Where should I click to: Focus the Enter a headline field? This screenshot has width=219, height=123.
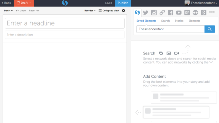click(x=65, y=23)
